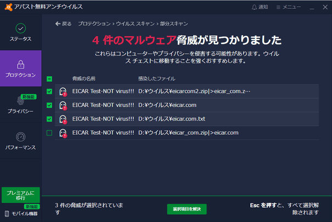Go to プロテクション in the breadcrumb

click(x=94, y=24)
